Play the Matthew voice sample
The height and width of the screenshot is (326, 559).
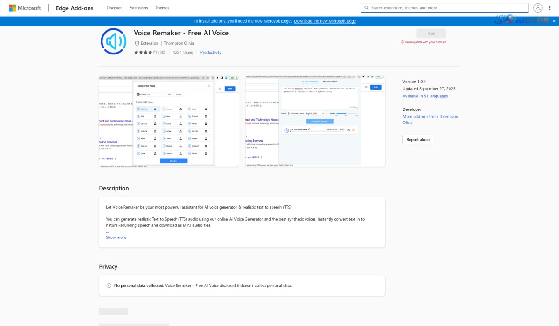pos(138,109)
